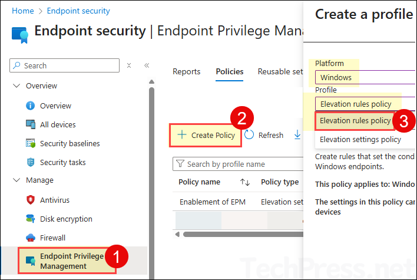
Task: Open the Platform dropdown showing Windows
Action: coord(365,77)
